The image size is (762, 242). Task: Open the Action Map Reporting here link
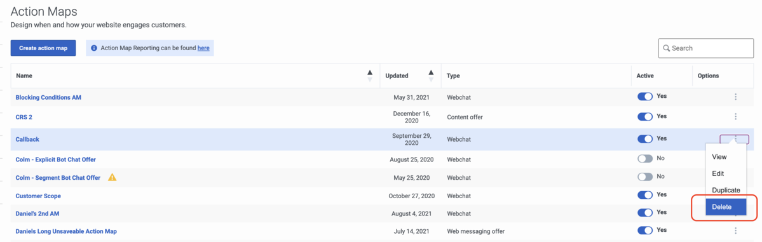(x=203, y=48)
